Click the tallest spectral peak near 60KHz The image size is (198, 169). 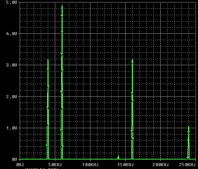[x=62, y=82]
